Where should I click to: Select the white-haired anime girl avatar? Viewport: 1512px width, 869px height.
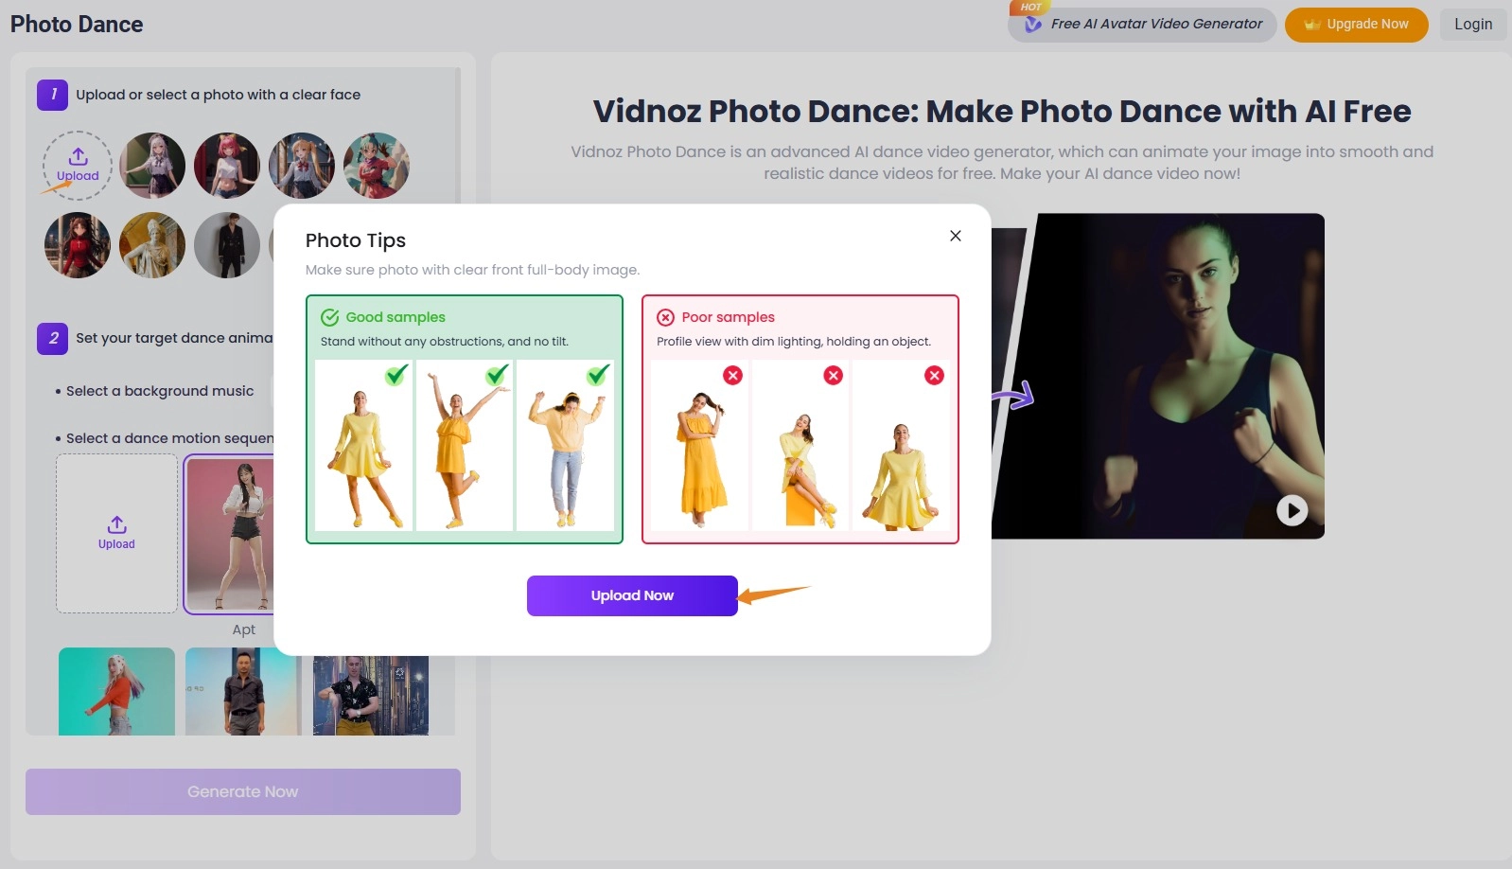[152, 166]
